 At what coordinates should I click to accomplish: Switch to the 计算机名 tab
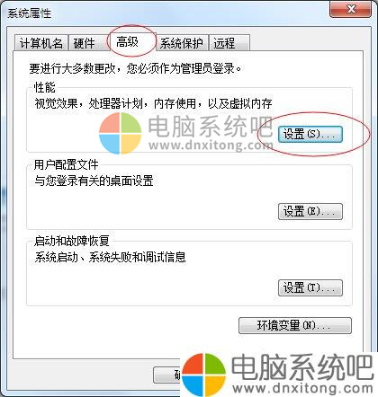(40, 43)
